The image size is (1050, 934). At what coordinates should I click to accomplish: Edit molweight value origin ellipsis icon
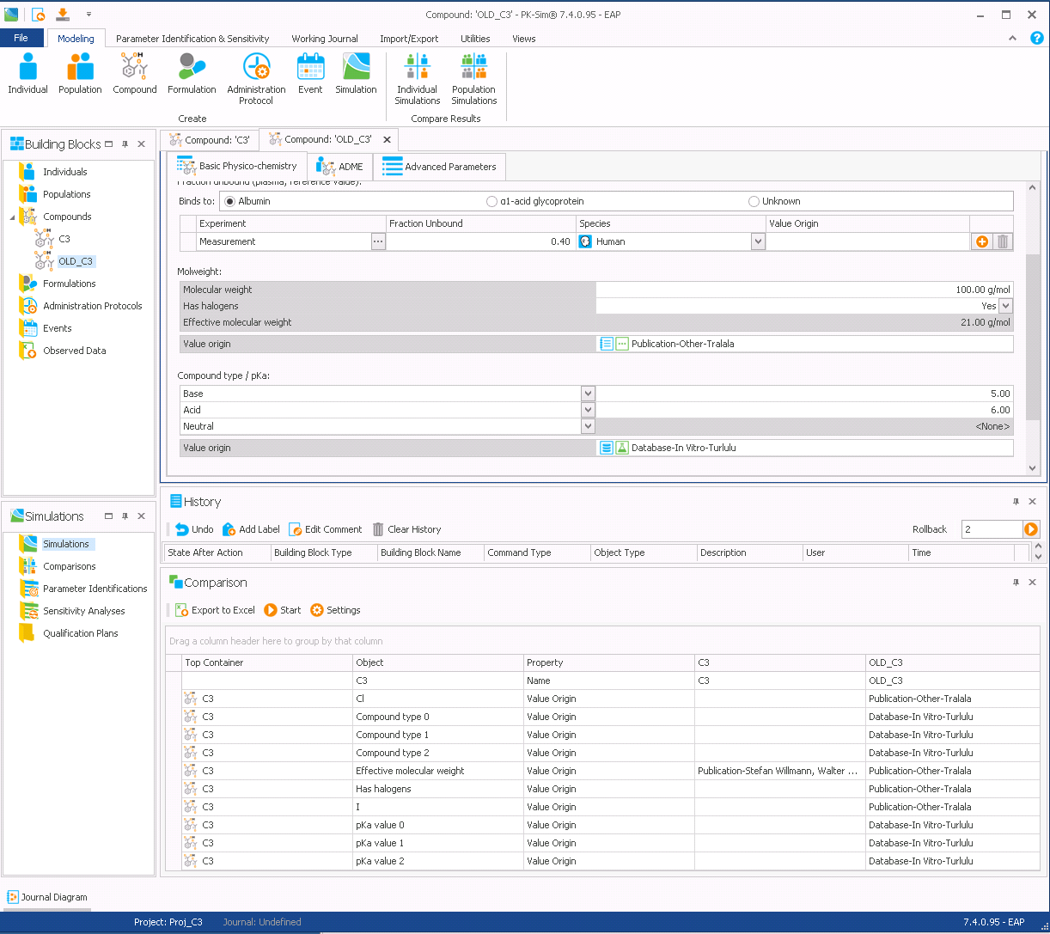tap(622, 344)
